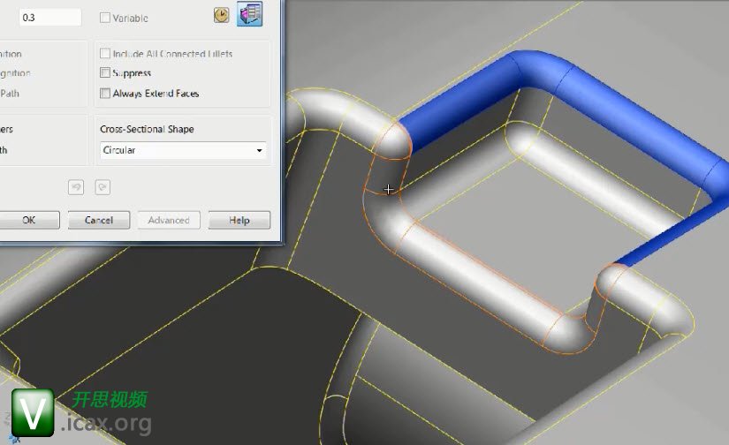This screenshot has width=729, height=445.
Task: Check the Suppress option
Action: [105, 73]
